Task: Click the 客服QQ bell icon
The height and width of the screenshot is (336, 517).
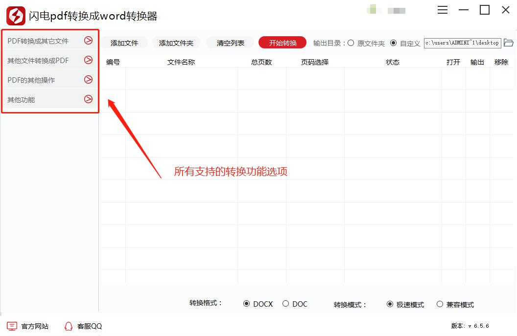Action: pyautogui.click(x=69, y=326)
